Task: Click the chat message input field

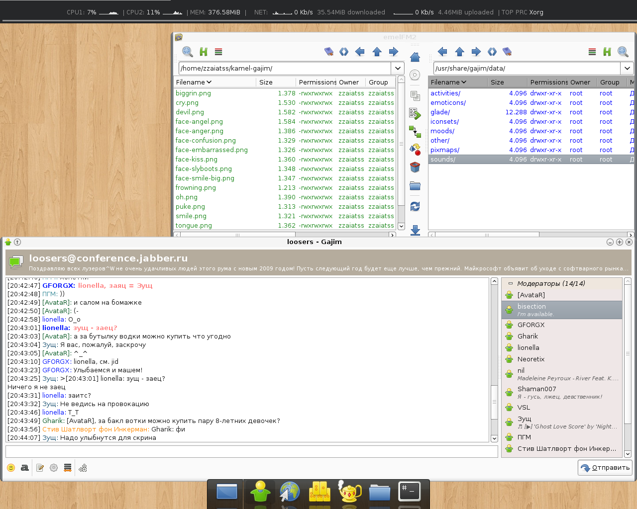Action: 251,451
